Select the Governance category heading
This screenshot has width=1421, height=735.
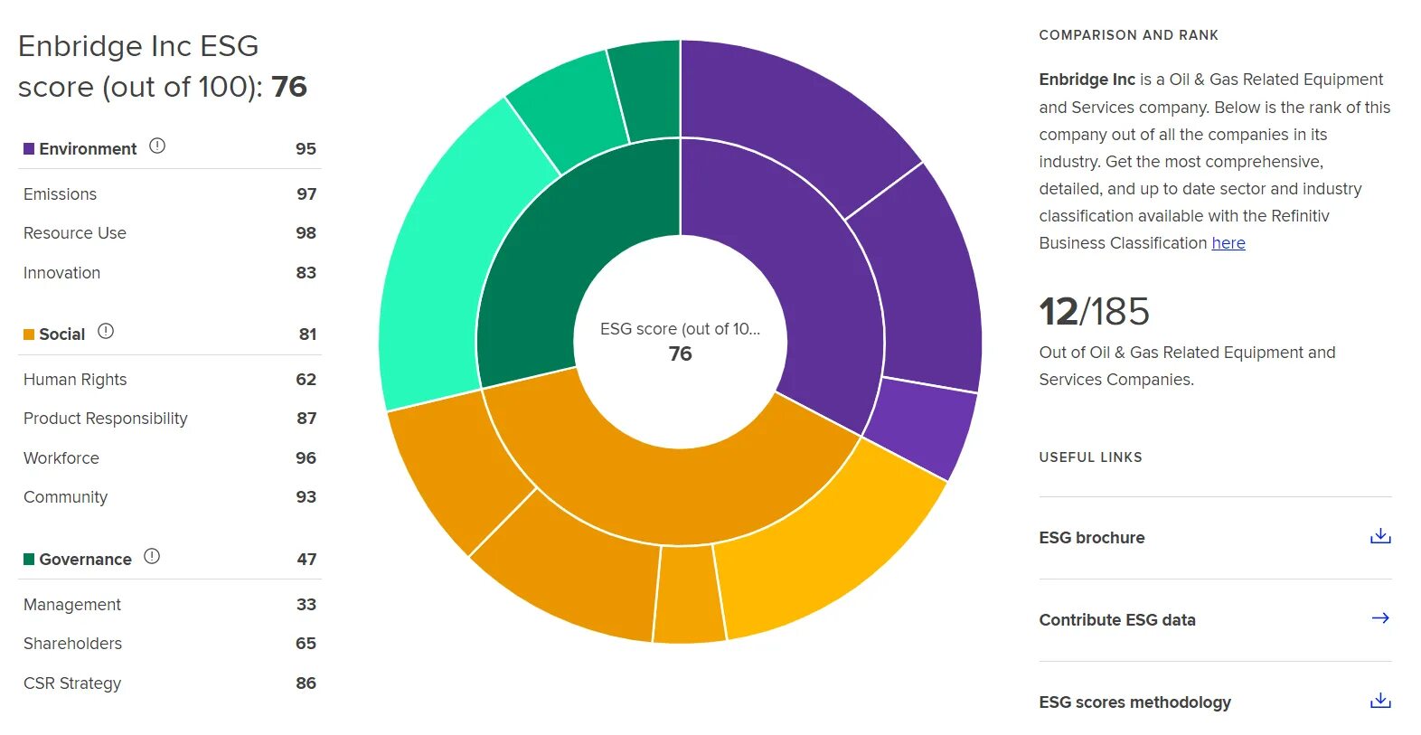(85, 559)
